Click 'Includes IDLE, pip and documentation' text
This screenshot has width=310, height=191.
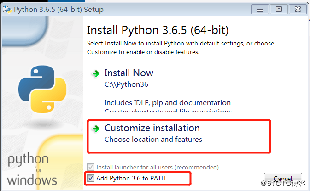[168, 103]
